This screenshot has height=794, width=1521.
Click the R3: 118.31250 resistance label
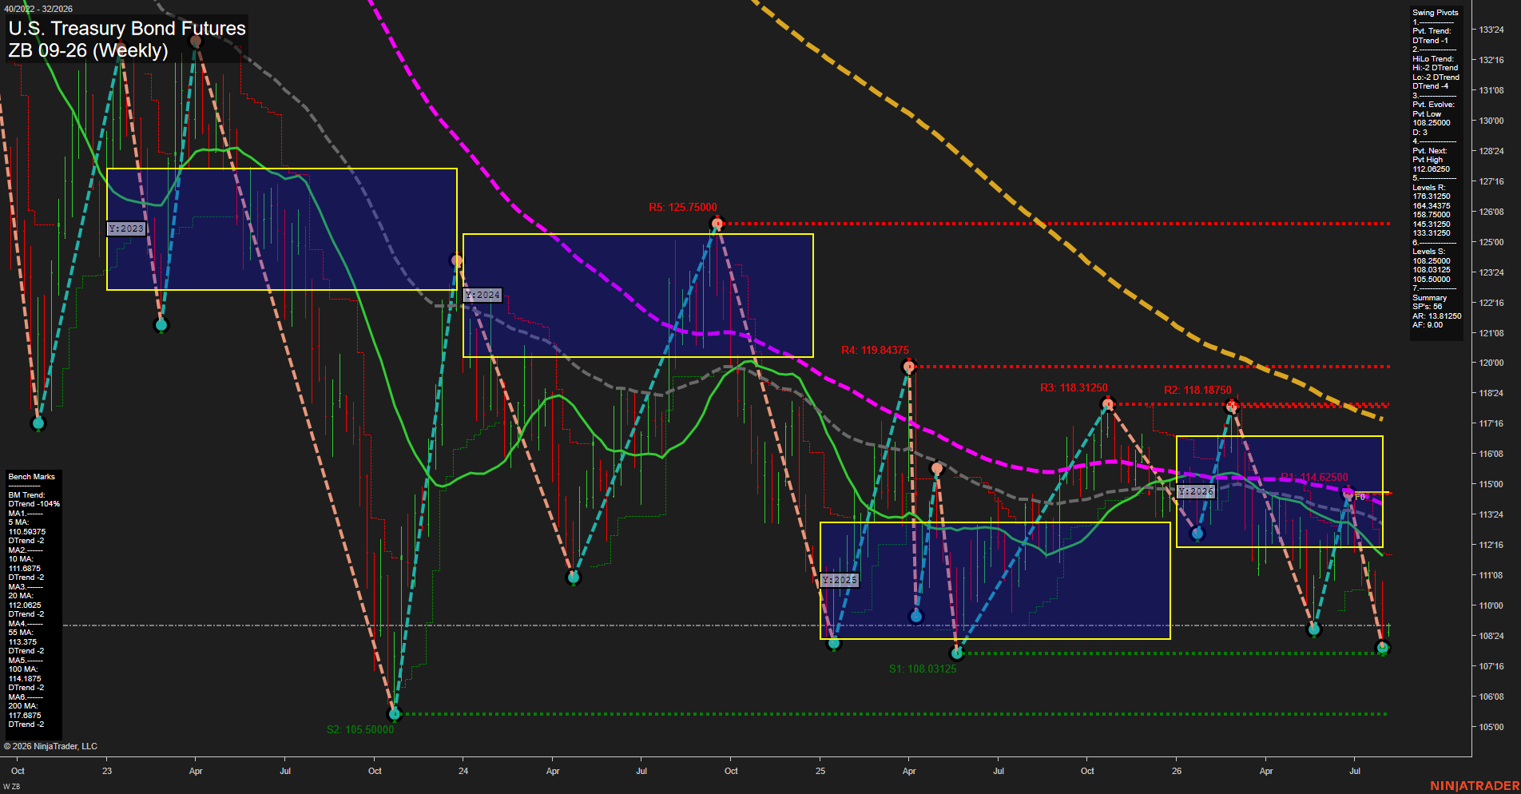[1074, 387]
